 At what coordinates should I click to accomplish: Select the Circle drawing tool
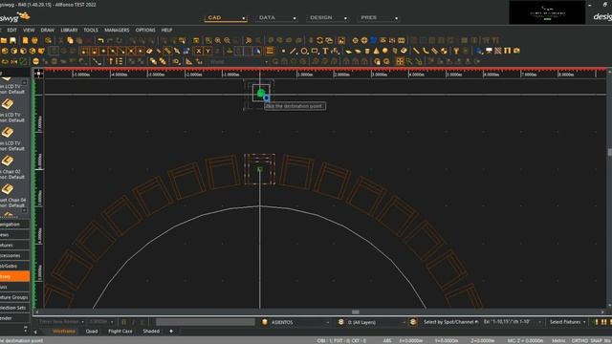tap(304, 51)
